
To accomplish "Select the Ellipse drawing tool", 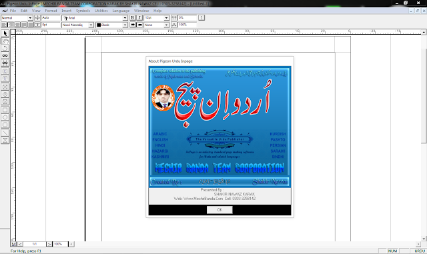I will tap(5, 117).
